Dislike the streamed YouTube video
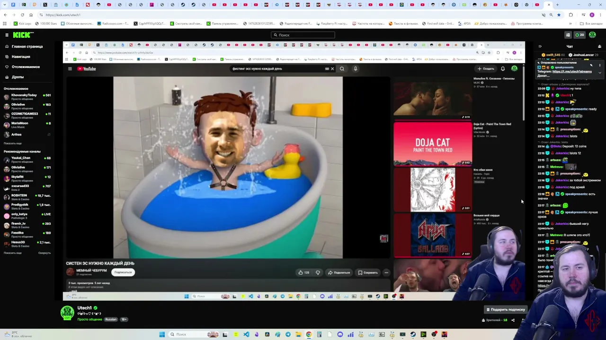This screenshot has height=340, width=606. coord(318,272)
